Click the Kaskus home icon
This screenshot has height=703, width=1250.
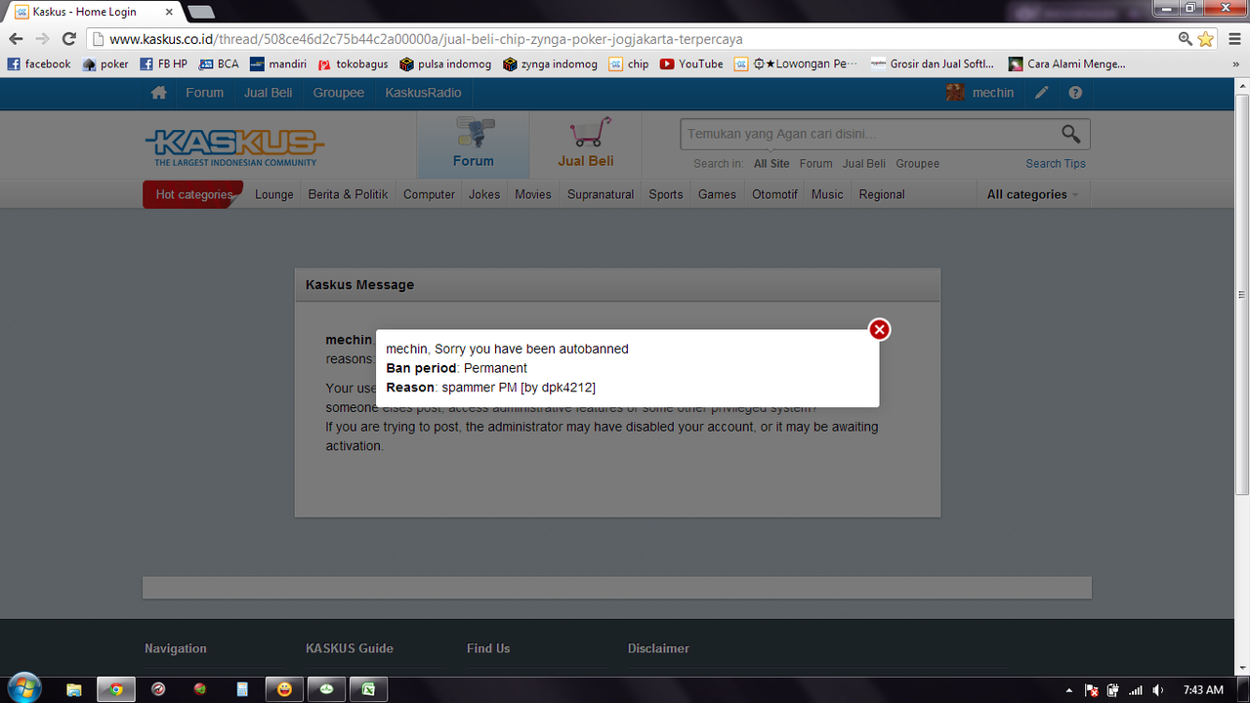coord(157,92)
